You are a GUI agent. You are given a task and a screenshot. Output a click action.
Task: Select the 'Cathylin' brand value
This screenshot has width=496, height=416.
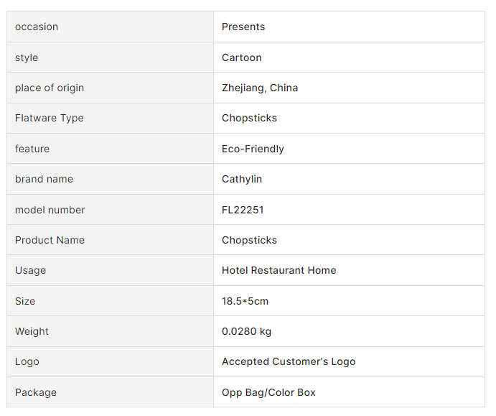click(242, 179)
